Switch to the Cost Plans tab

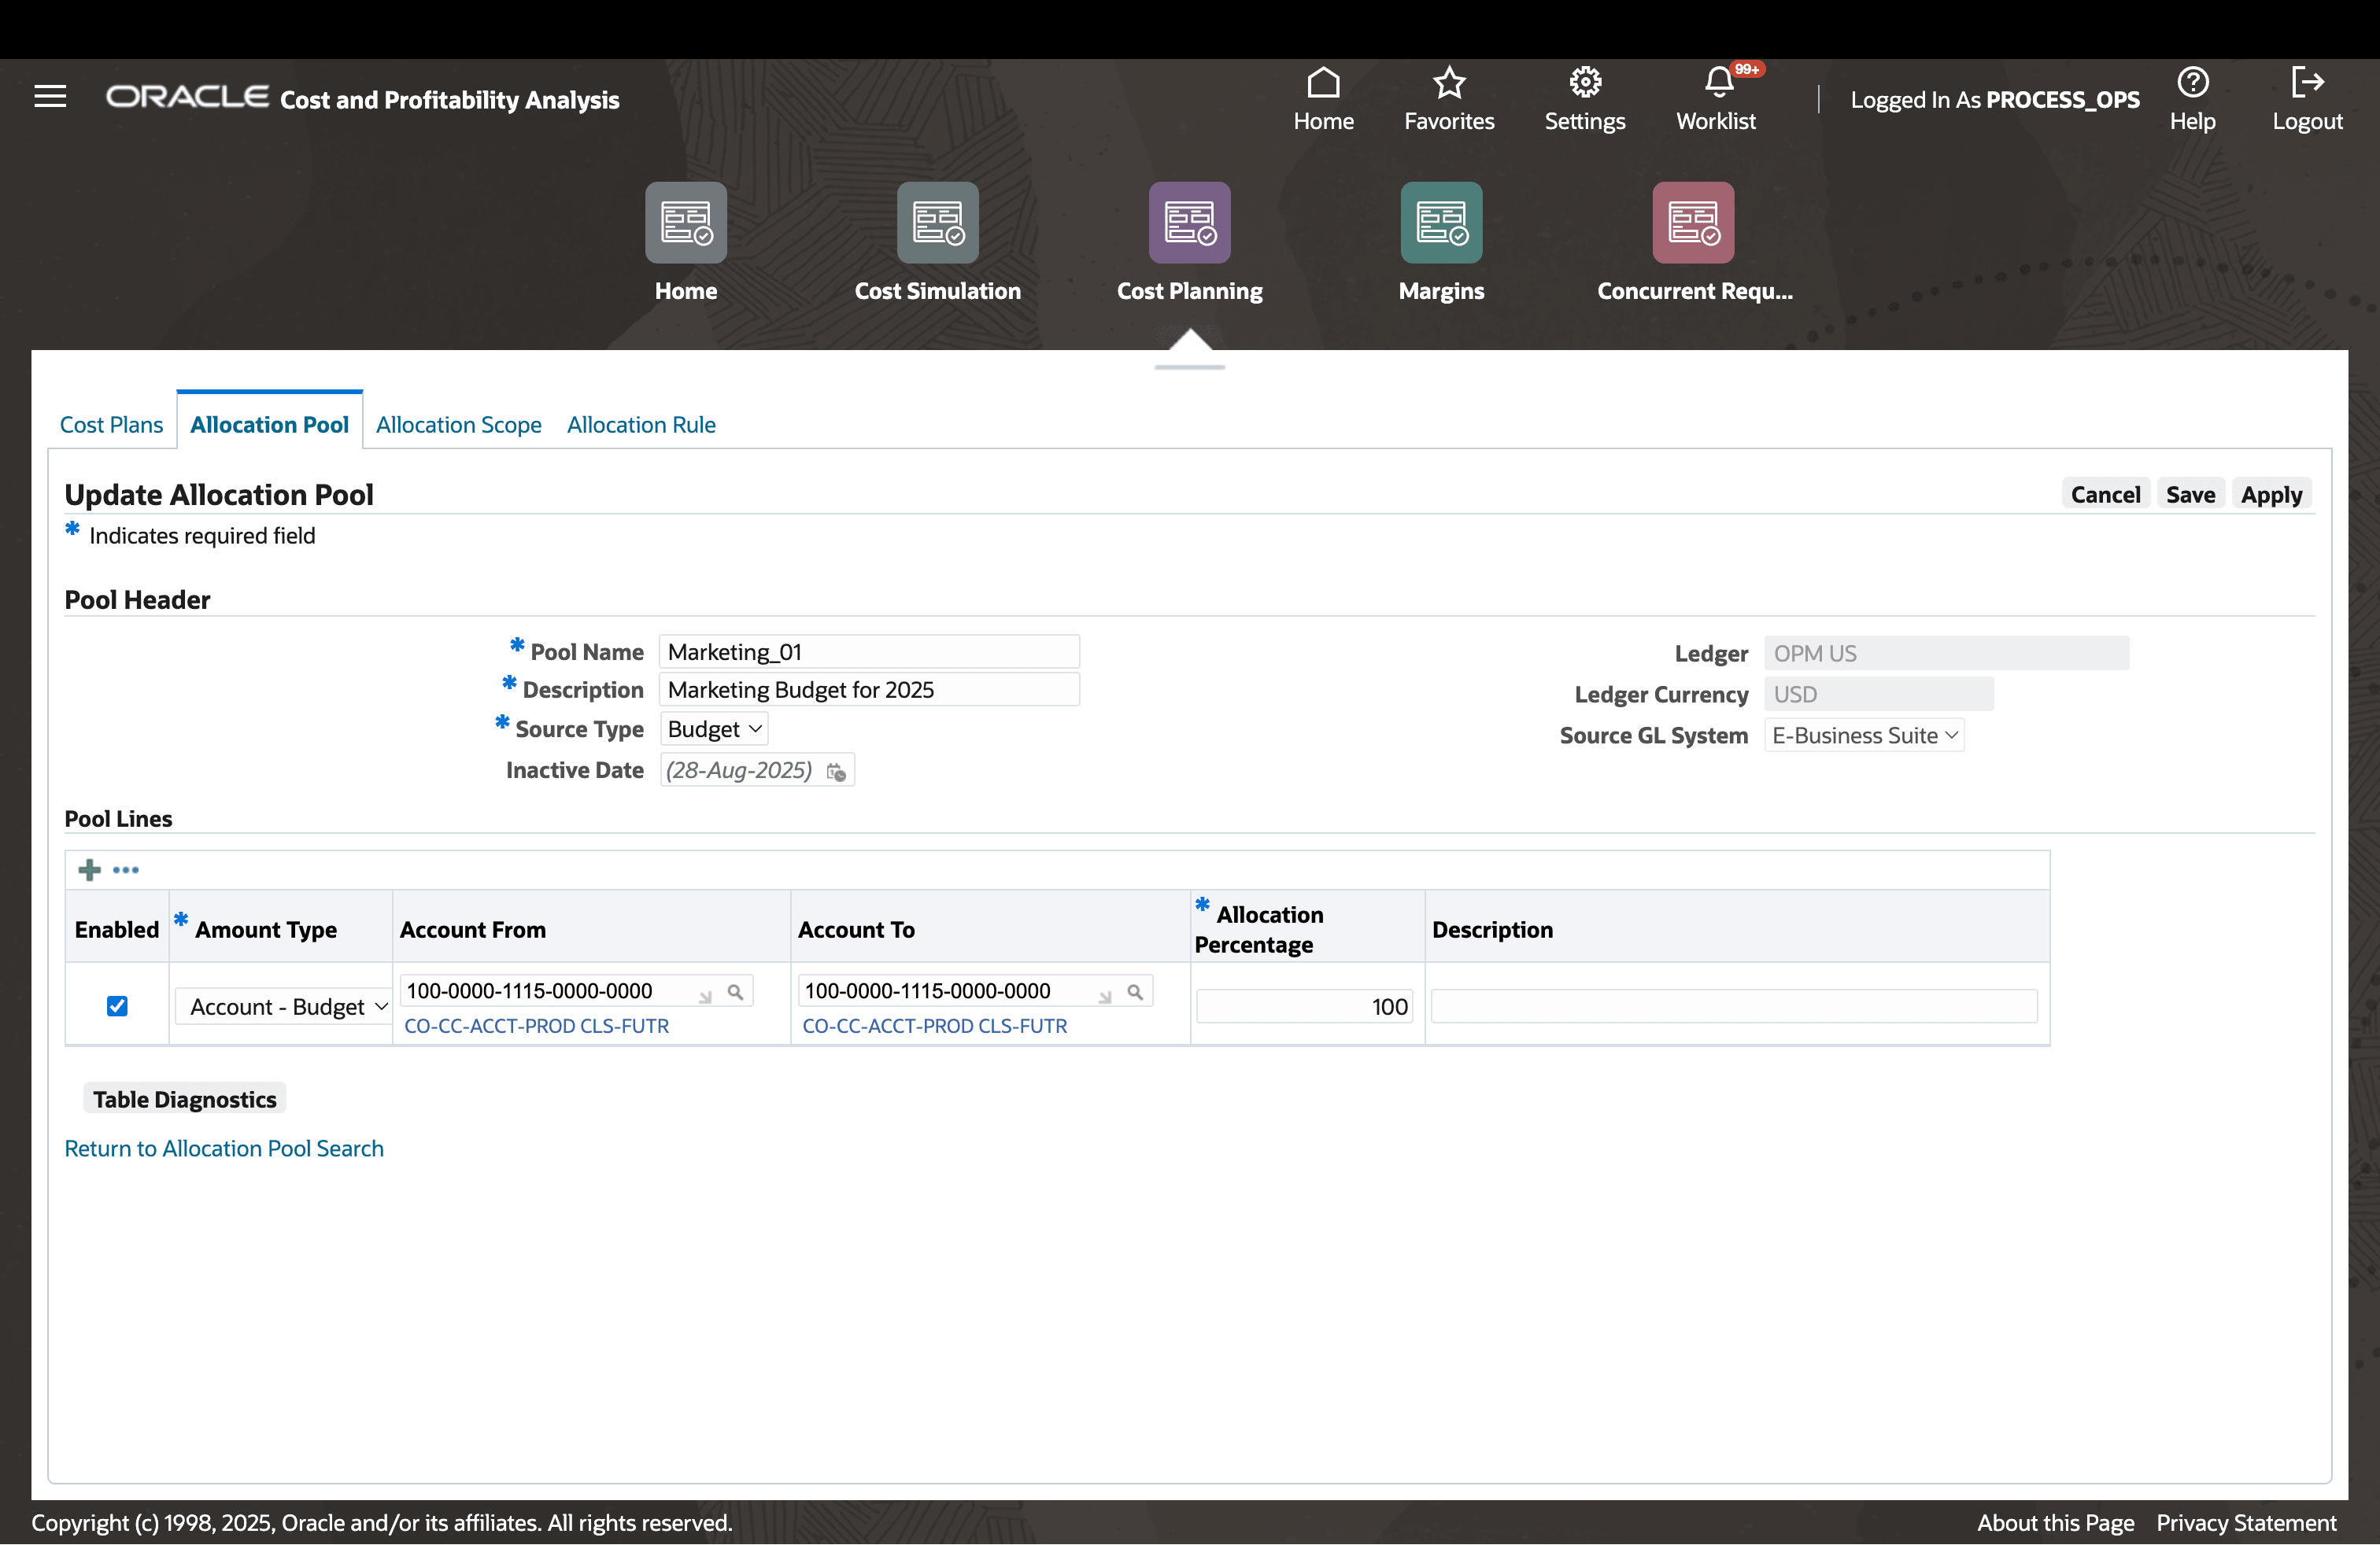[111, 425]
